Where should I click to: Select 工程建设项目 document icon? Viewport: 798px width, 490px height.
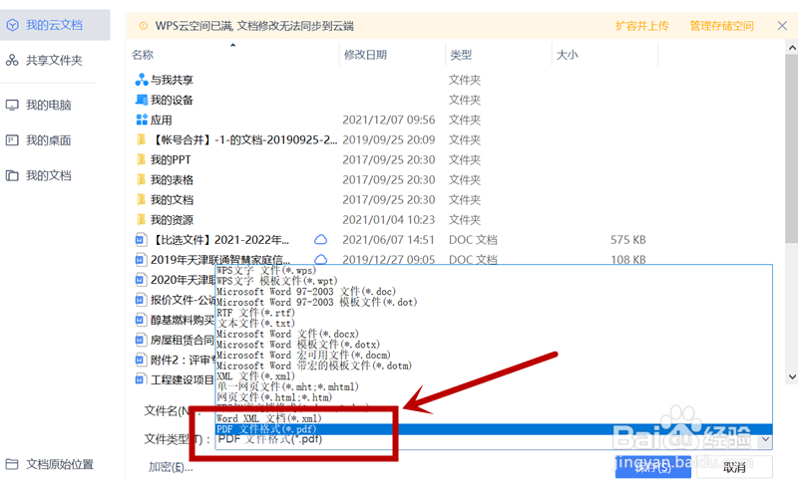tap(141, 379)
